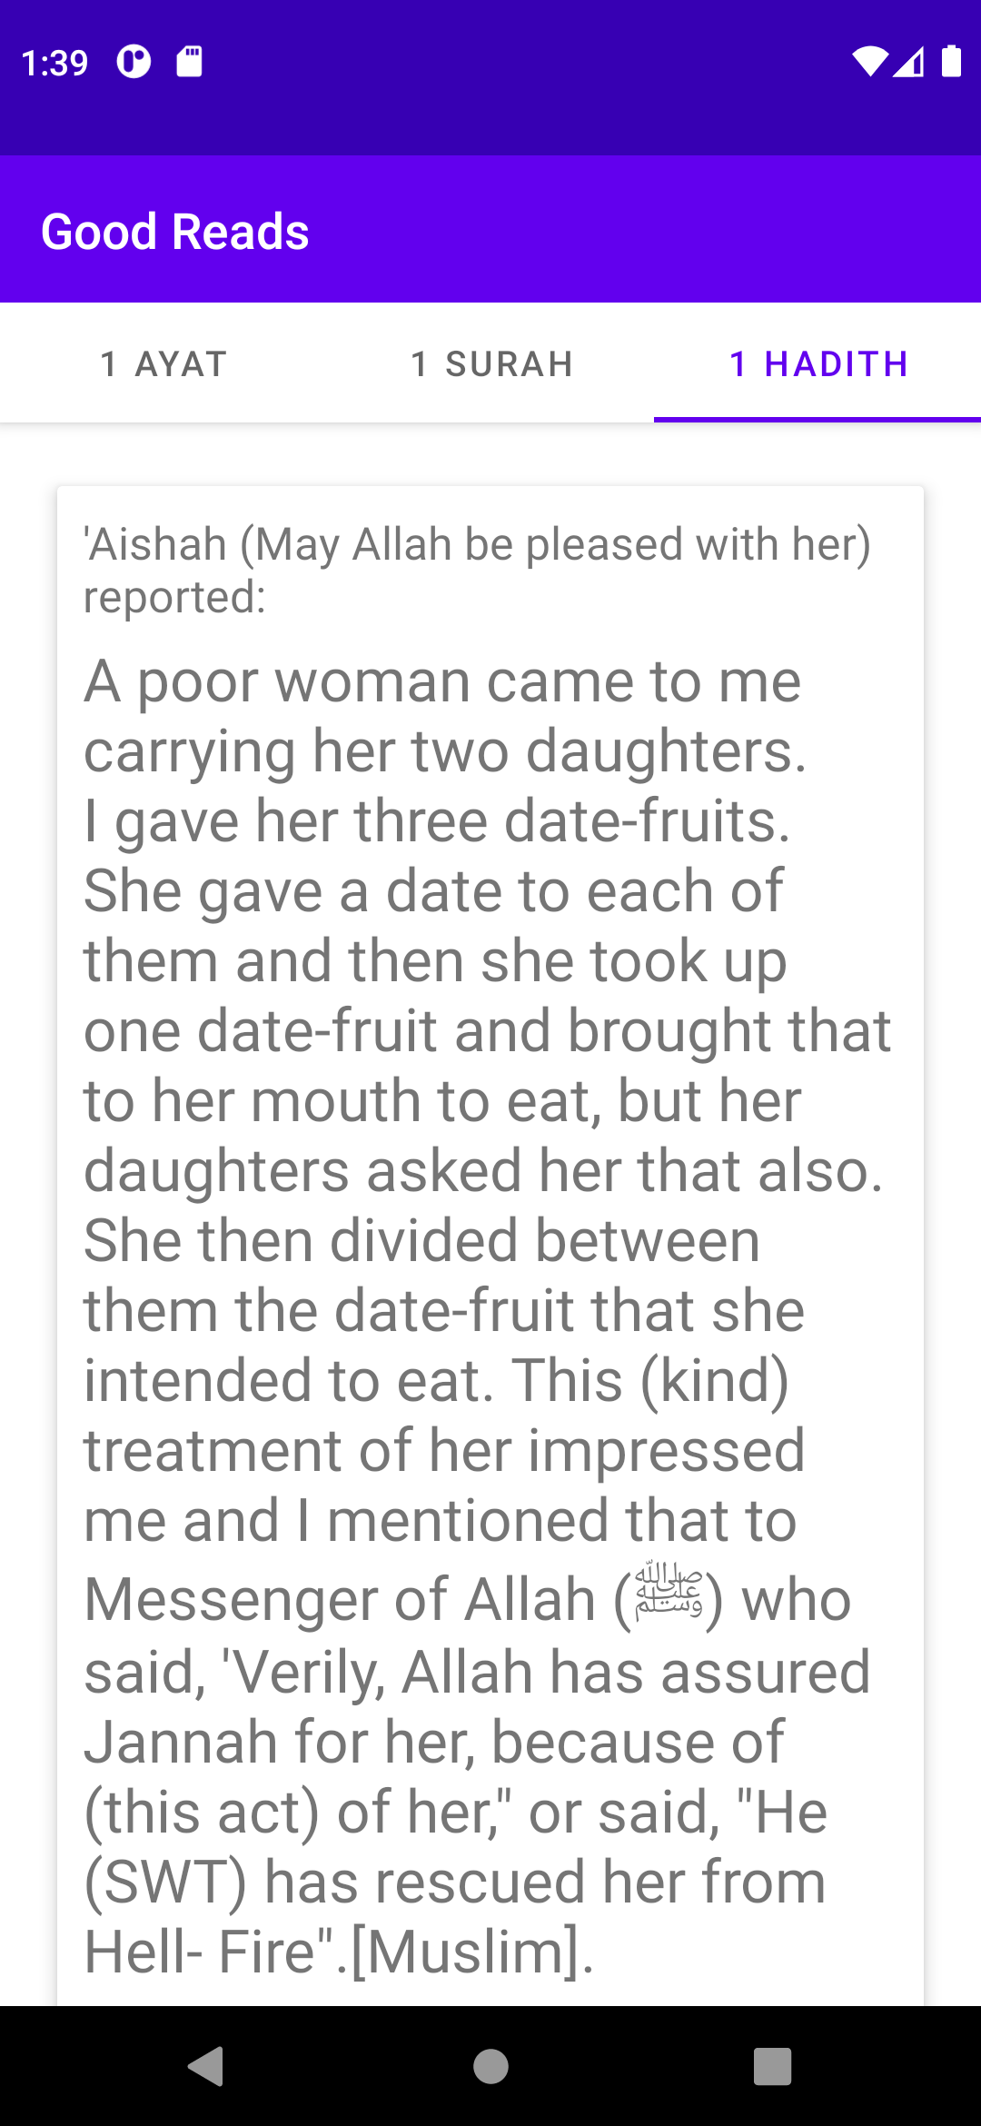Tap the battery icon in the status bar
The image size is (981, 2126).
(x=951, y=61)
